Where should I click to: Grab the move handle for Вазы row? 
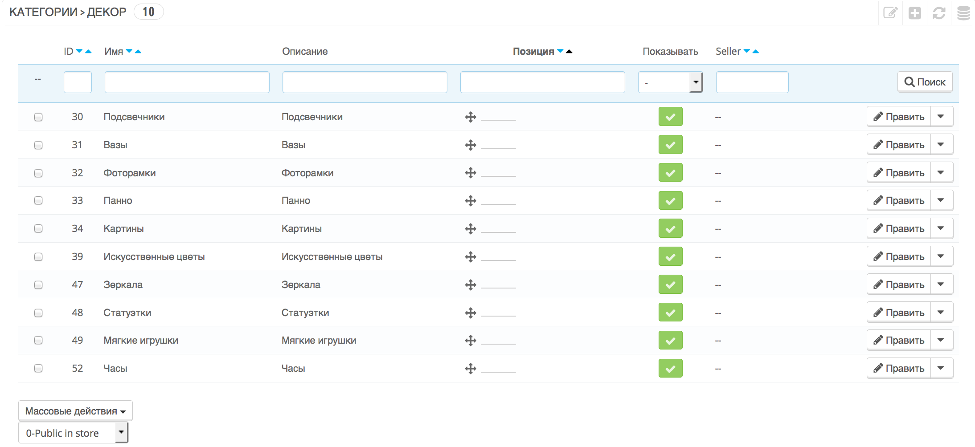[471, 145]
